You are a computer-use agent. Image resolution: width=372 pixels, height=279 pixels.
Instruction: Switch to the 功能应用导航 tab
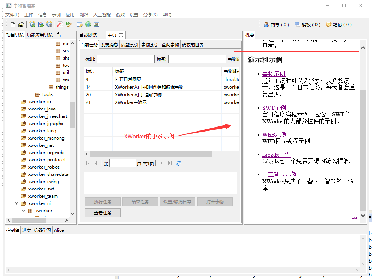pyautogui.click(x=39, y=35)
